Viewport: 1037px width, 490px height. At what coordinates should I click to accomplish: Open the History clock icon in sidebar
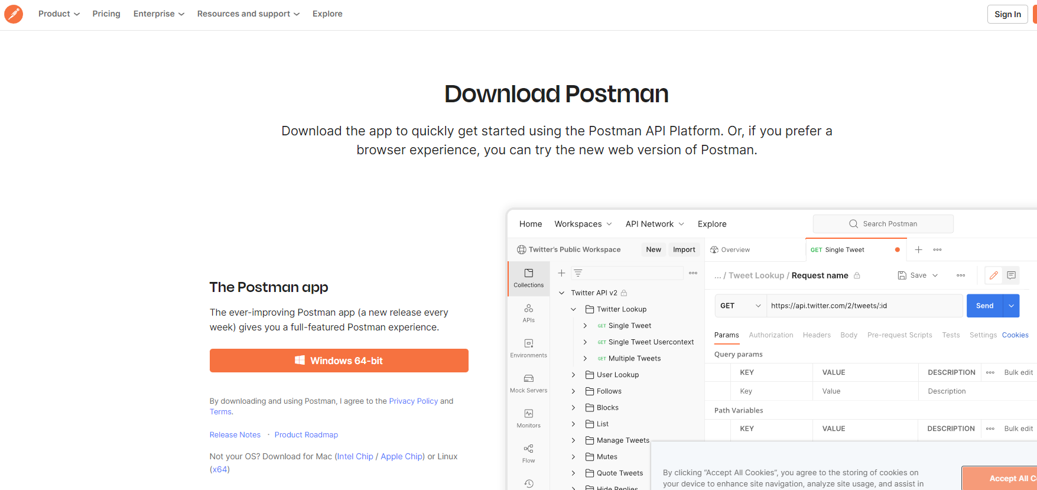(529, 483)
